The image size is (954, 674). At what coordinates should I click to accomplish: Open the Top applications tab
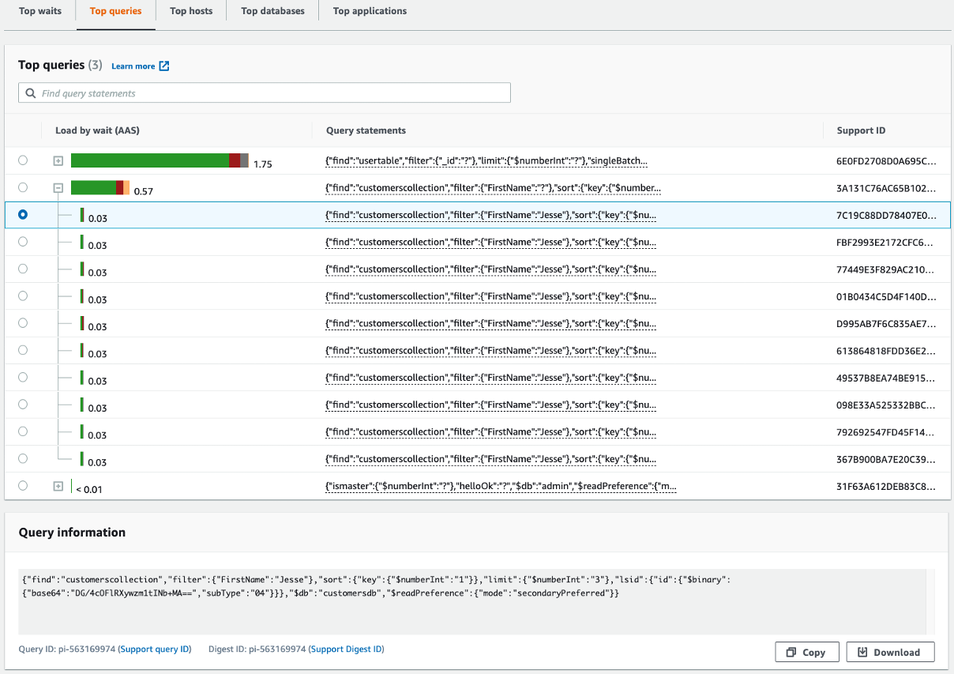(369, 11)
